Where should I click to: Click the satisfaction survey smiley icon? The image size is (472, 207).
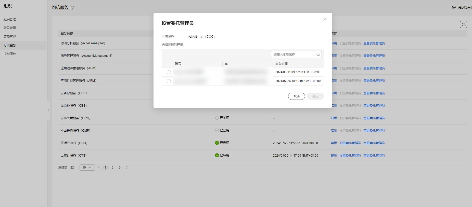[454, 7]
